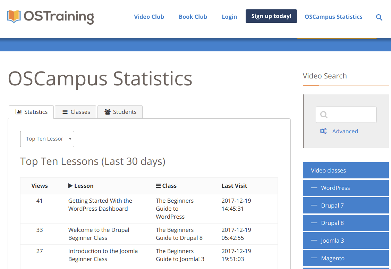Switch to the Classes tab
The width and height of the screenshot is (391, 269).
[76, 112]
